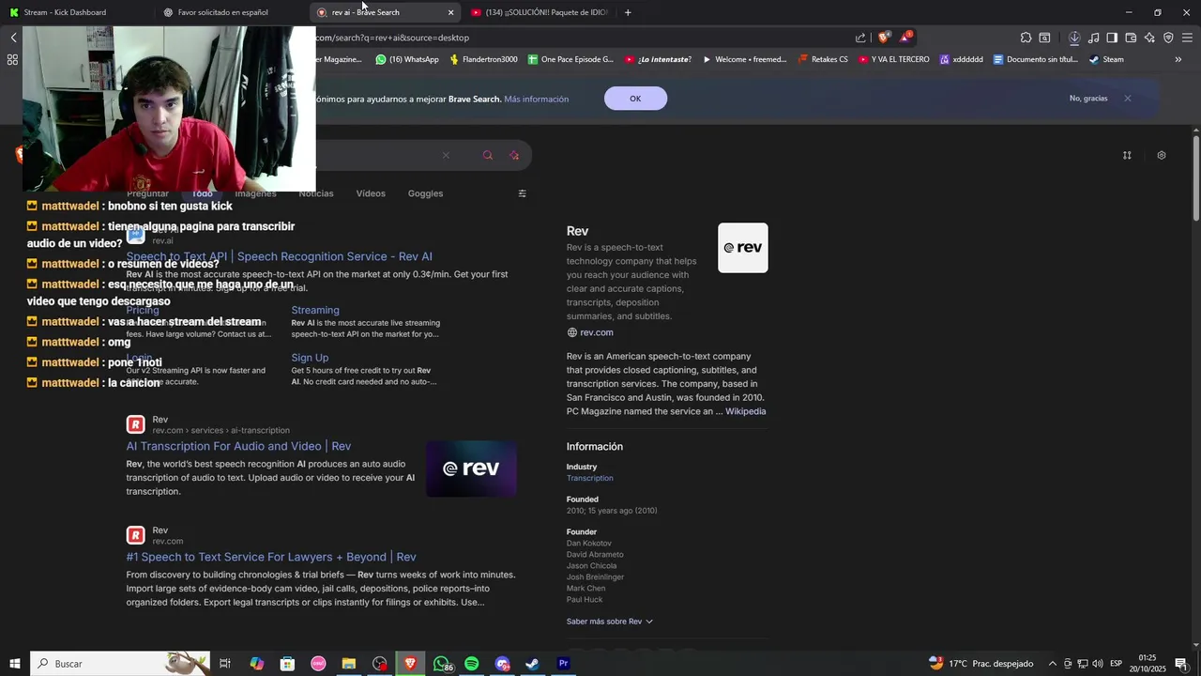Open the Sign Up sub-link under Rev AI

coord(310,358)
